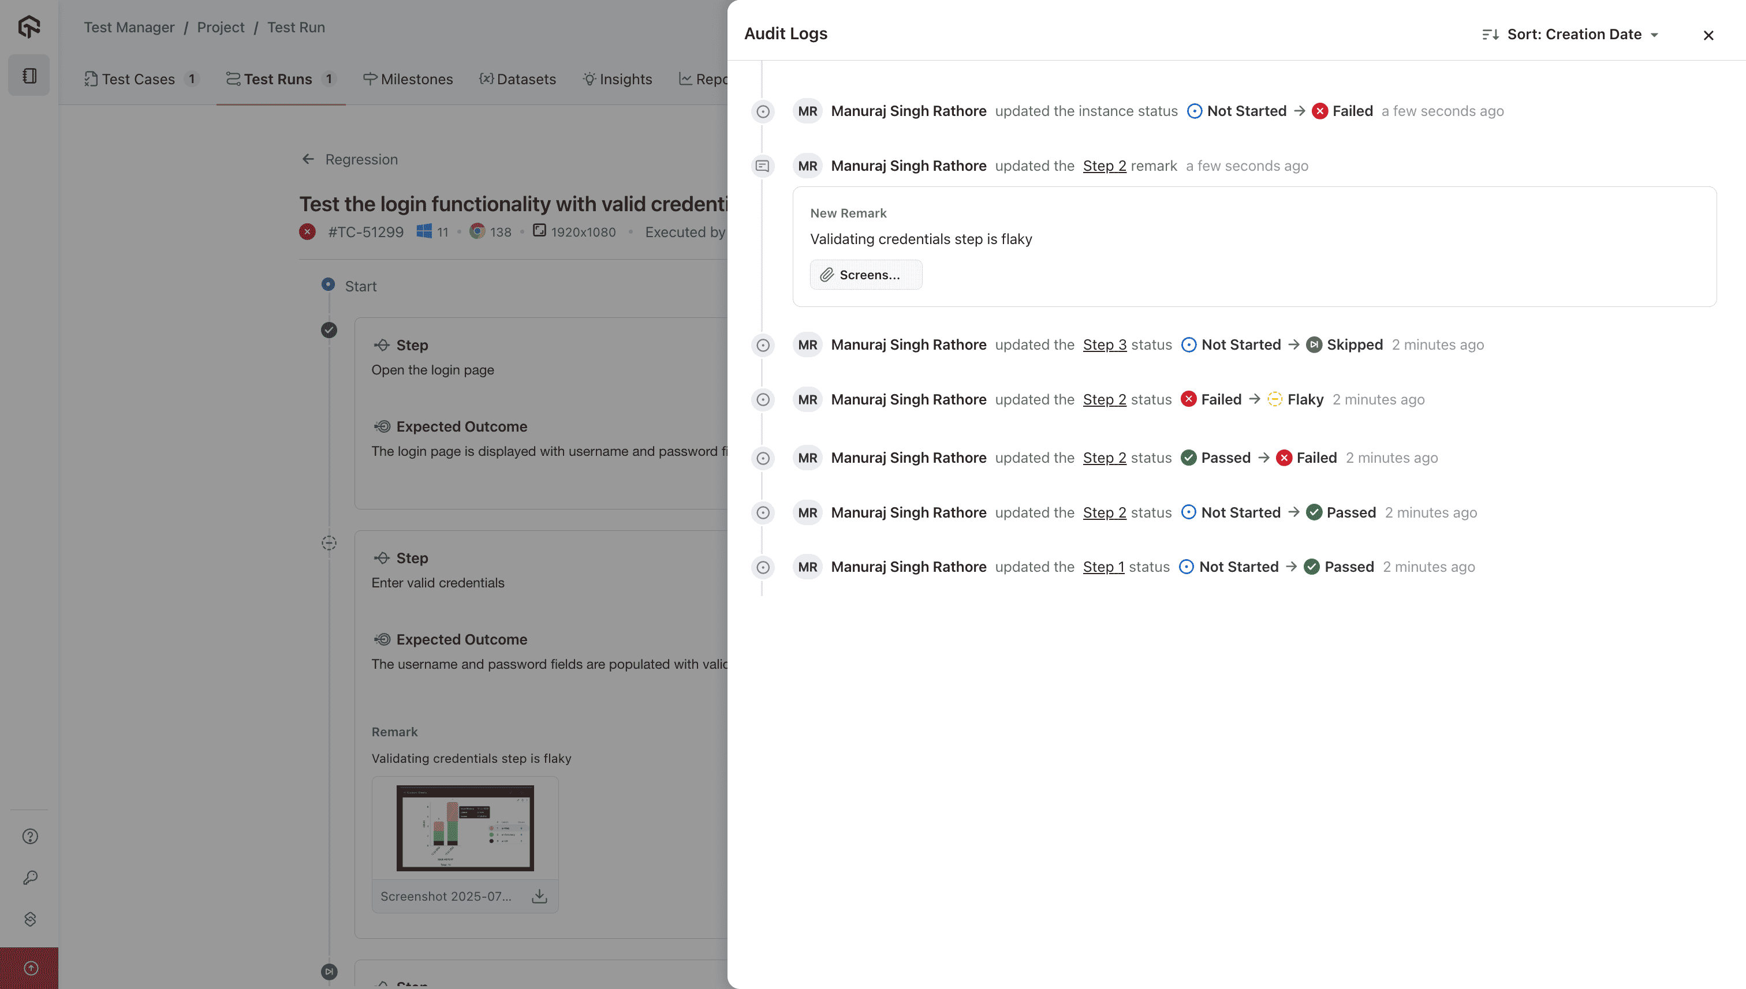Click the upload icon in the red corner
Image resolution: width=1746 pixels, height=989 pixels.
point(31,968)
